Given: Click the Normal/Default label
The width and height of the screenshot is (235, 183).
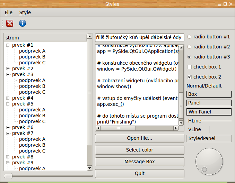Looking at the screenshot, I should point(204,86).
